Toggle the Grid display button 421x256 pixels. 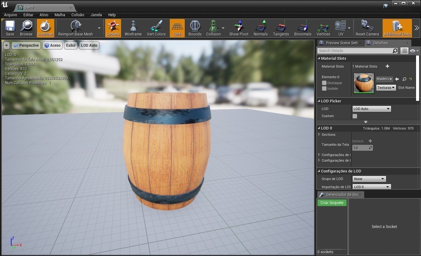pos(177,28)
